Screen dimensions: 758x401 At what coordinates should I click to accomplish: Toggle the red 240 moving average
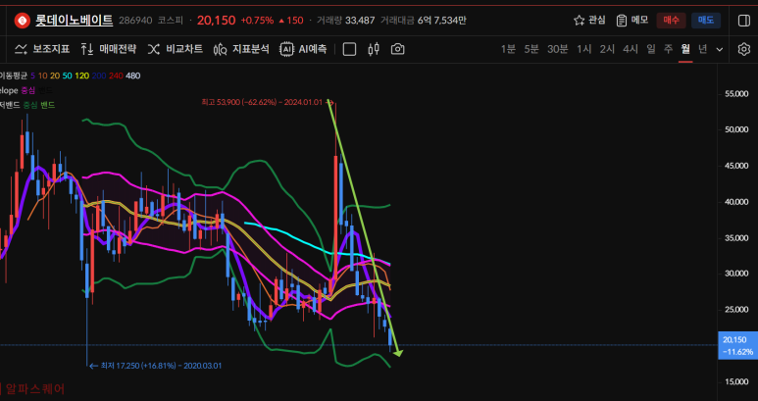tap(116, 75)
